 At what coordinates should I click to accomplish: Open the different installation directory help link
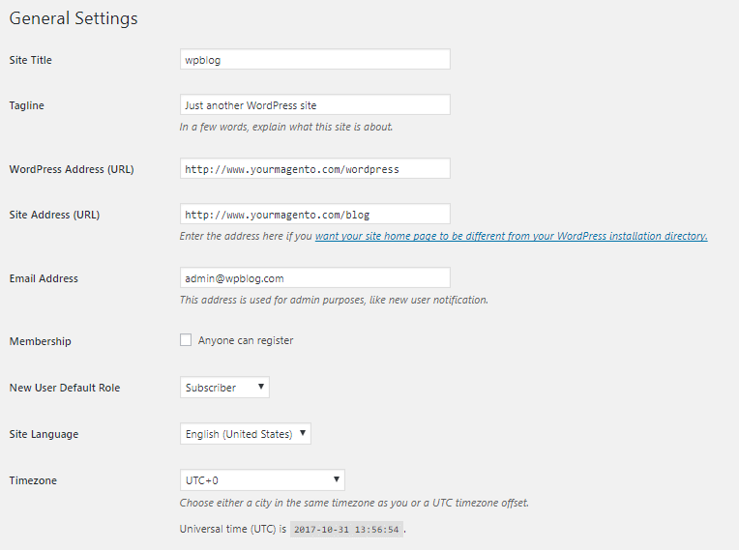click(512, 236)
